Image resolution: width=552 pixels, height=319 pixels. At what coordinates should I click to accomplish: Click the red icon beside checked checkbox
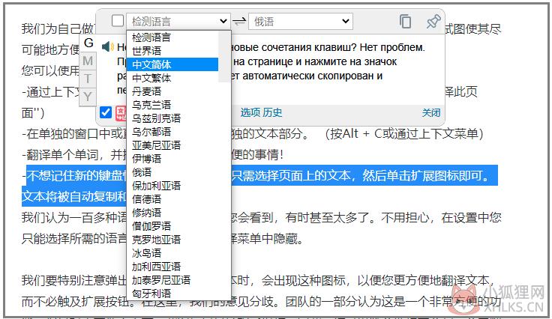[x=121, y=113]
